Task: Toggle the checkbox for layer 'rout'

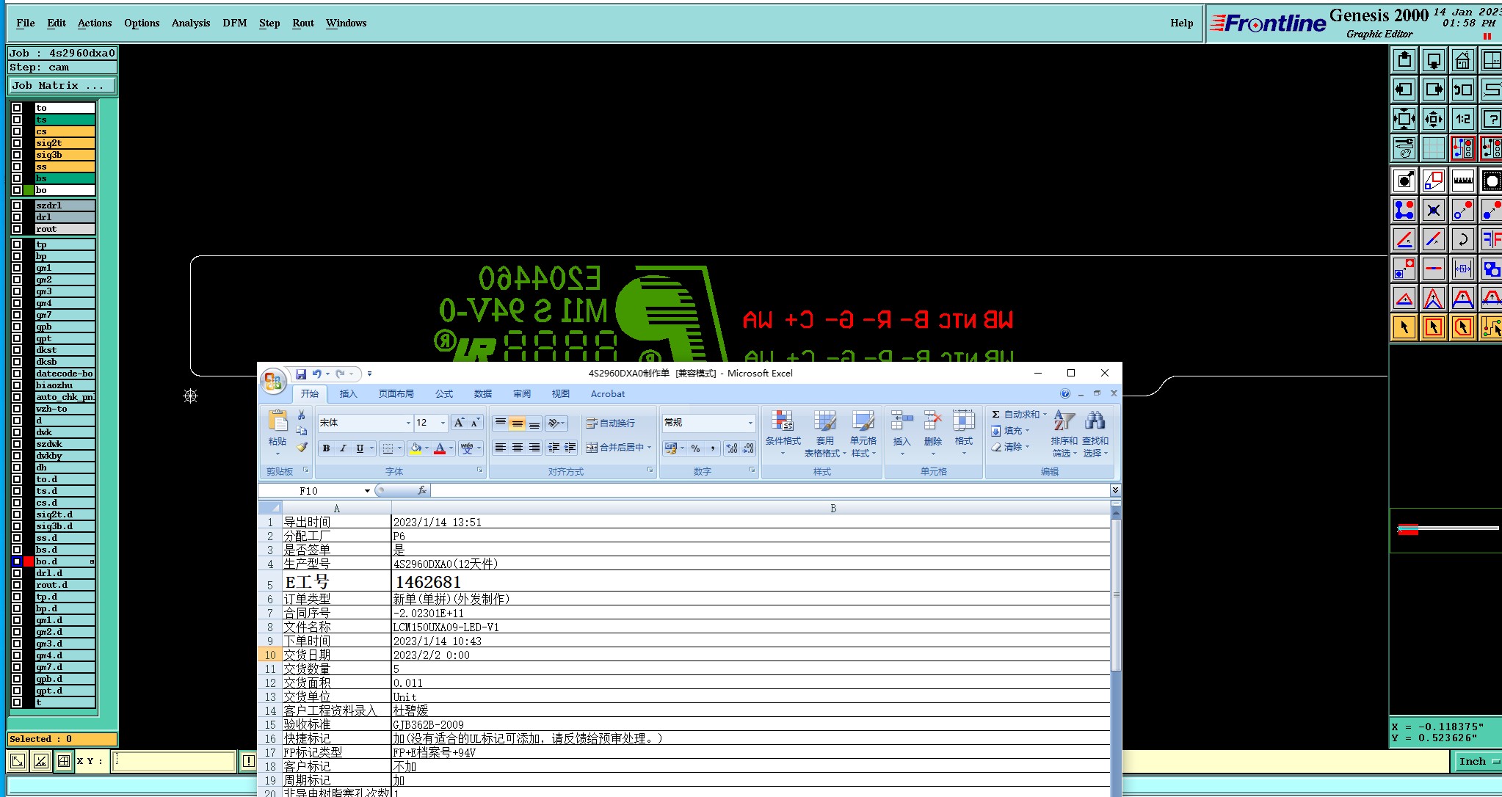Action: 17,229
